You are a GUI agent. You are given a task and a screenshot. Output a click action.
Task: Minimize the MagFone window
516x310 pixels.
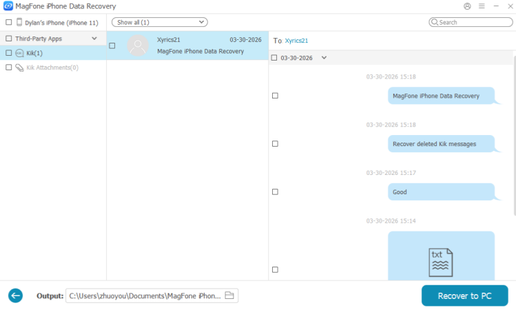tap(496, 6)
